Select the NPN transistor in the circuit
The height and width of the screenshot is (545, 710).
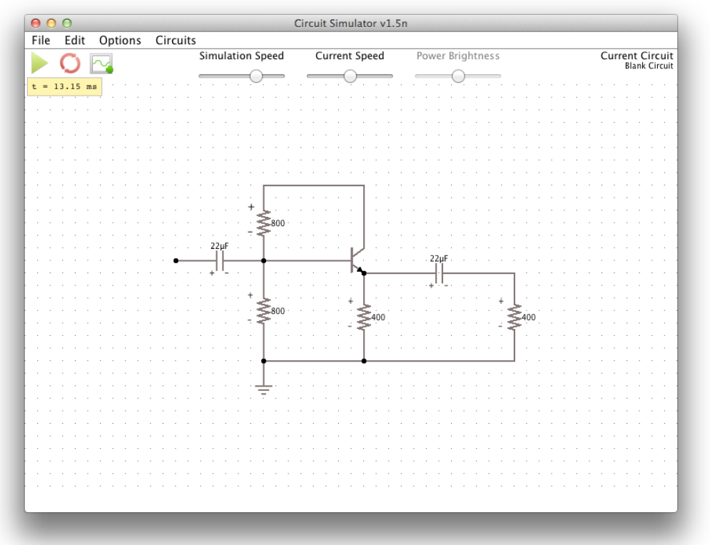coord(357,260)
